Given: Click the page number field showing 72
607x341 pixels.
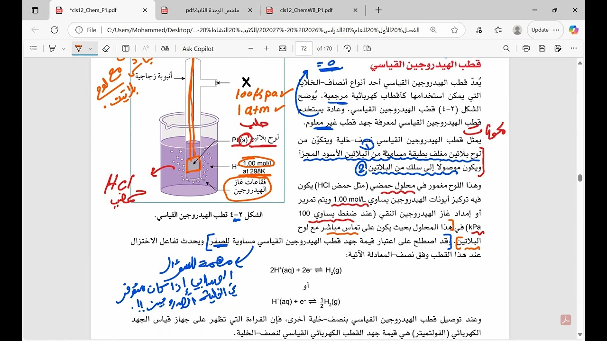Looking at the screenshot, I should coord(303,48).
